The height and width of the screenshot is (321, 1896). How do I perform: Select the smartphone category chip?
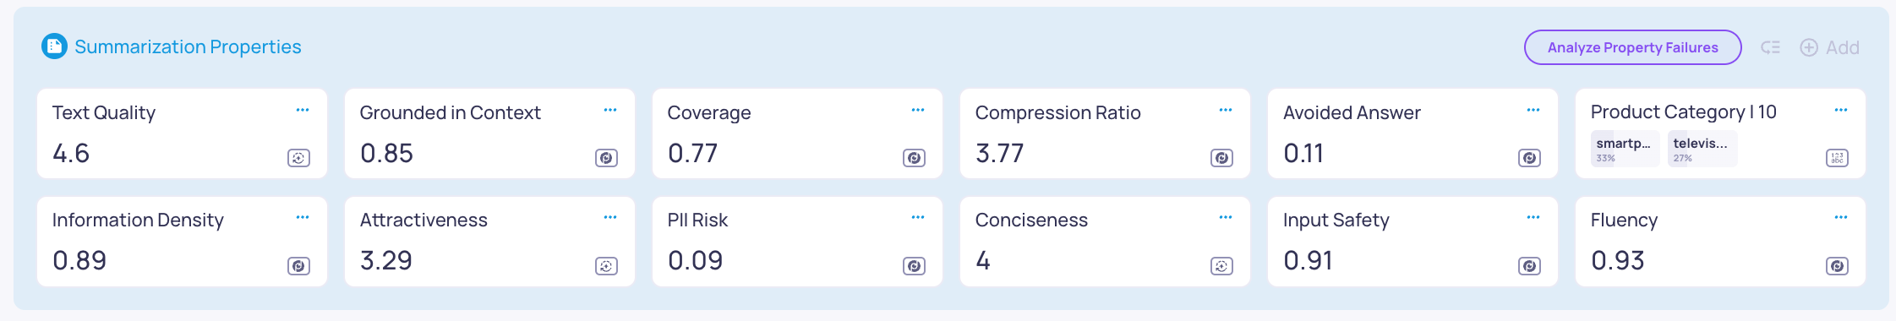click(x=1625, y=149)
